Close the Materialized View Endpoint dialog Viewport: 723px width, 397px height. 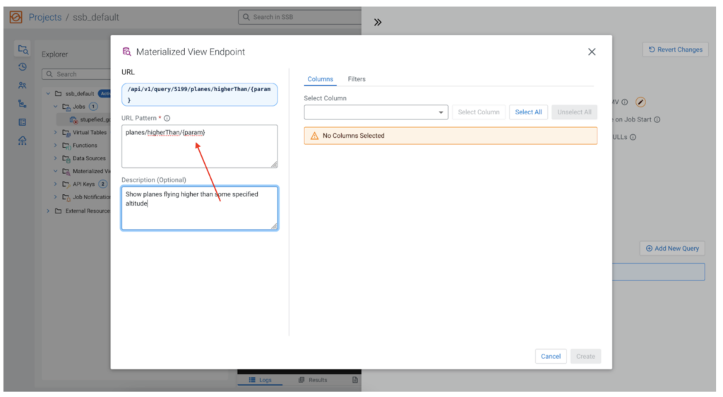click(x=592, y=52)
